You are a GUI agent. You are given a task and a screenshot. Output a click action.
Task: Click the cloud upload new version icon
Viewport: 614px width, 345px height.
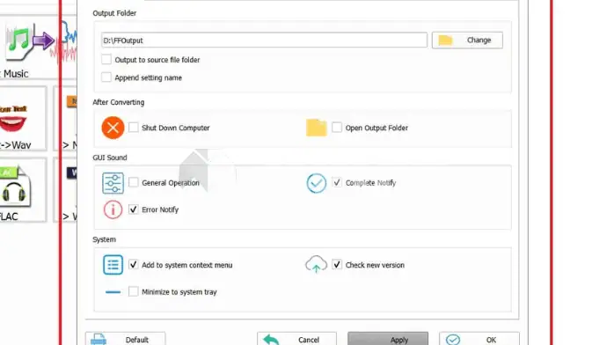click(316, 264)
